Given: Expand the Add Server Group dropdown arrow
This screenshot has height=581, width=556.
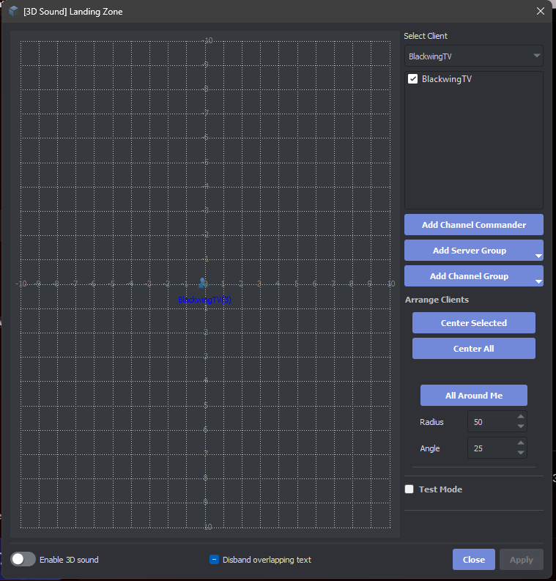Looking at the screenshot, I should [538, 256].
